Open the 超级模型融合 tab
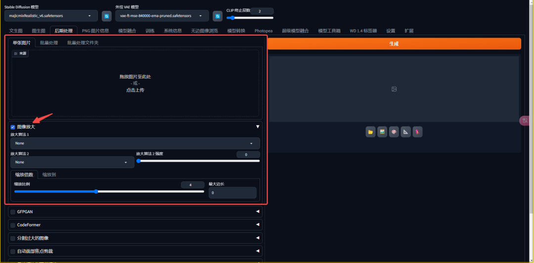The width and height of the screenshot is (534, 263). click(x=295, y=31)
